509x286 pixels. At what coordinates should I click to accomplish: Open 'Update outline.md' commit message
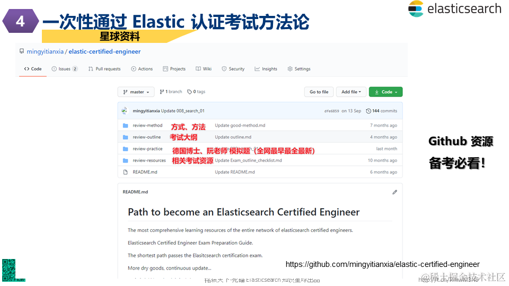[233, 137]
